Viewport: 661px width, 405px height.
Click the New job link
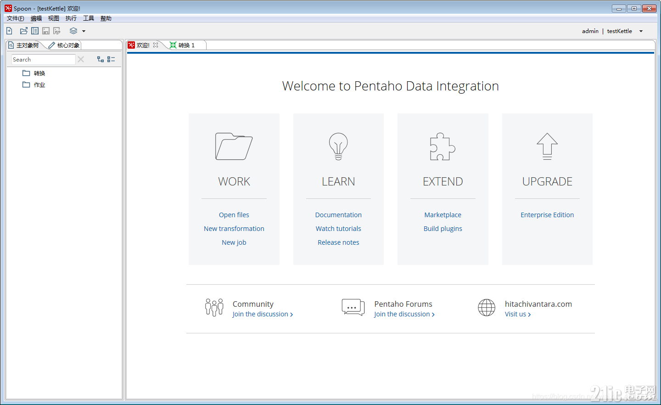(x=234, y=242)
